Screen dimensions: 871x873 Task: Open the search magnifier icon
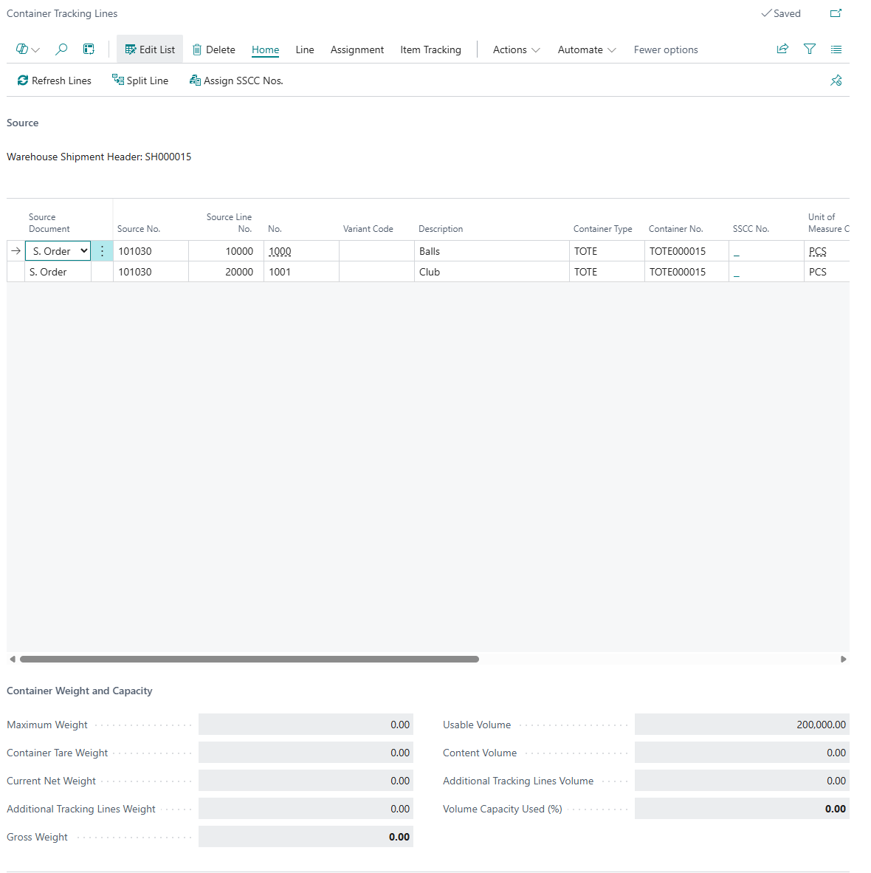(x=61, y=49)
